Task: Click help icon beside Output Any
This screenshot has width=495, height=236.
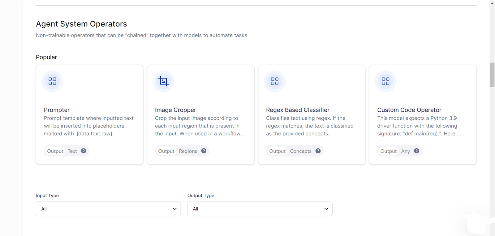Action: (x=416, y=151)
